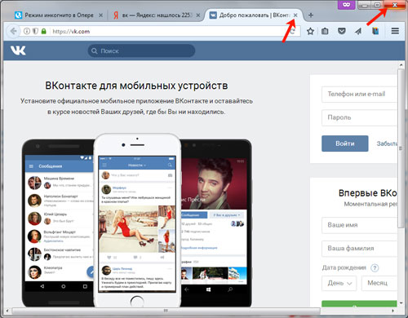Click the Войти login button
408x318 pixels.
click(345, 144)
